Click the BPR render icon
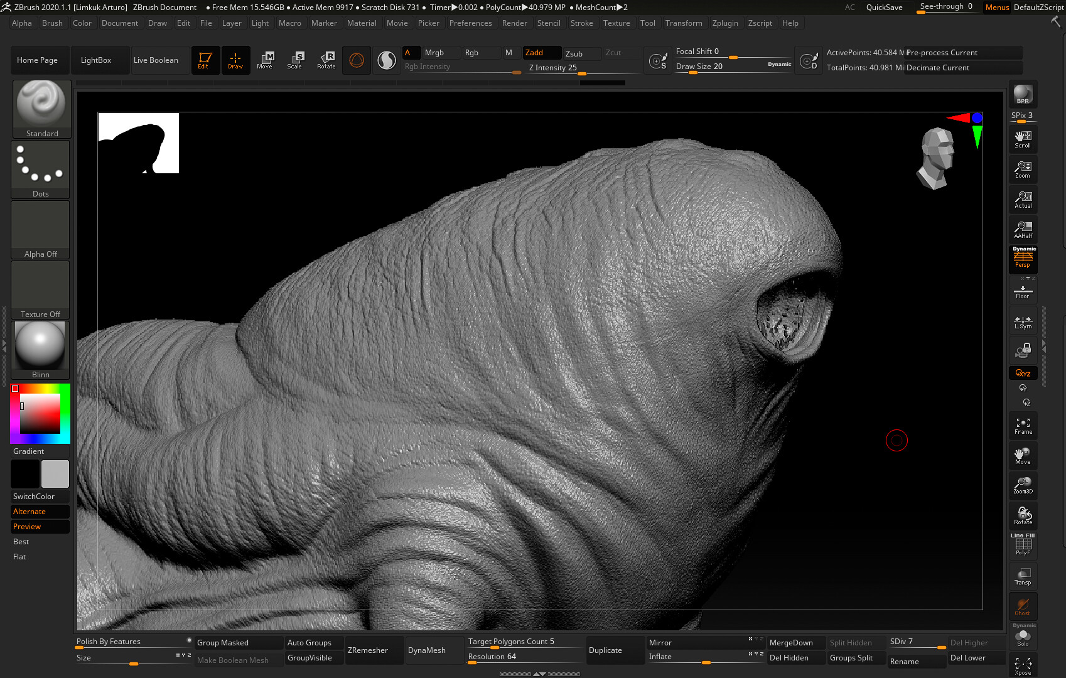Image resolution: width=1066 pixels, height=678 pixels. (1023, 95)
